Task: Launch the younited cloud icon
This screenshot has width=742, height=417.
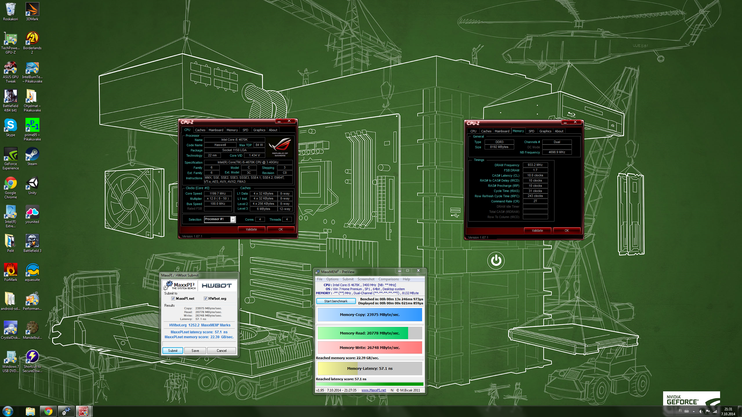Action: pyautogui.click(x=32, y=214)
